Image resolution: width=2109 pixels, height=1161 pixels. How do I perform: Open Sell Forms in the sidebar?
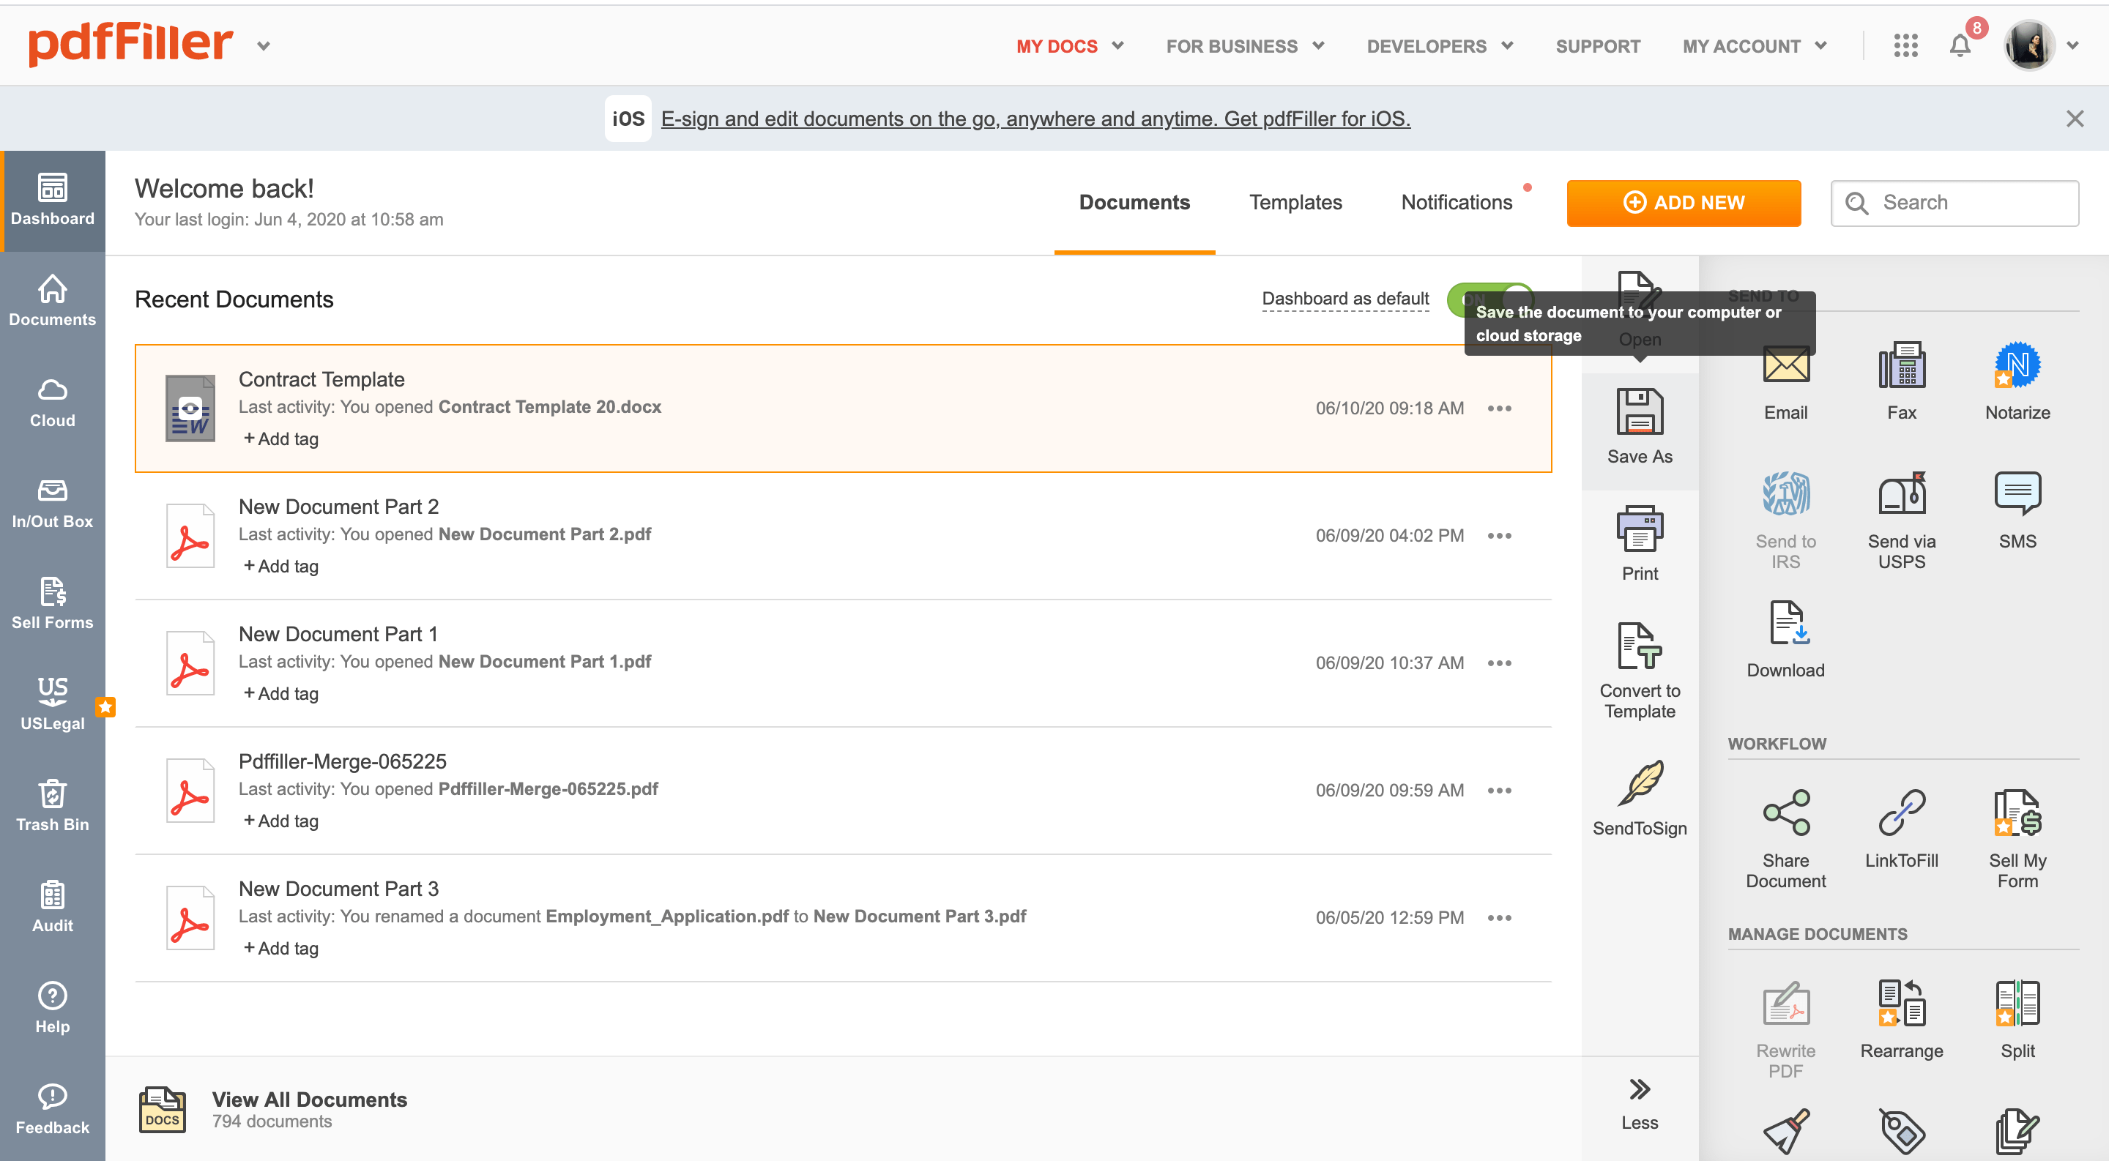53,605
